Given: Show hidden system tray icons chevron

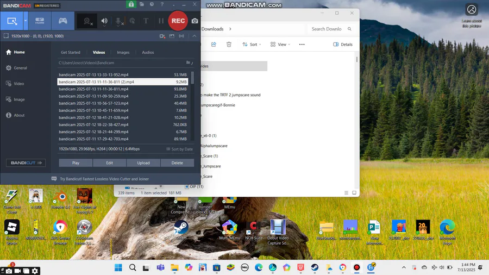Looking at the screenshot, I should tap(404, 267).
